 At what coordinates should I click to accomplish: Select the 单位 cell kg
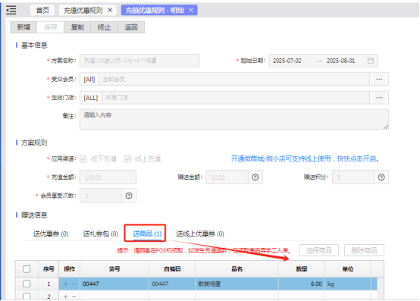(x=348, y=284)
